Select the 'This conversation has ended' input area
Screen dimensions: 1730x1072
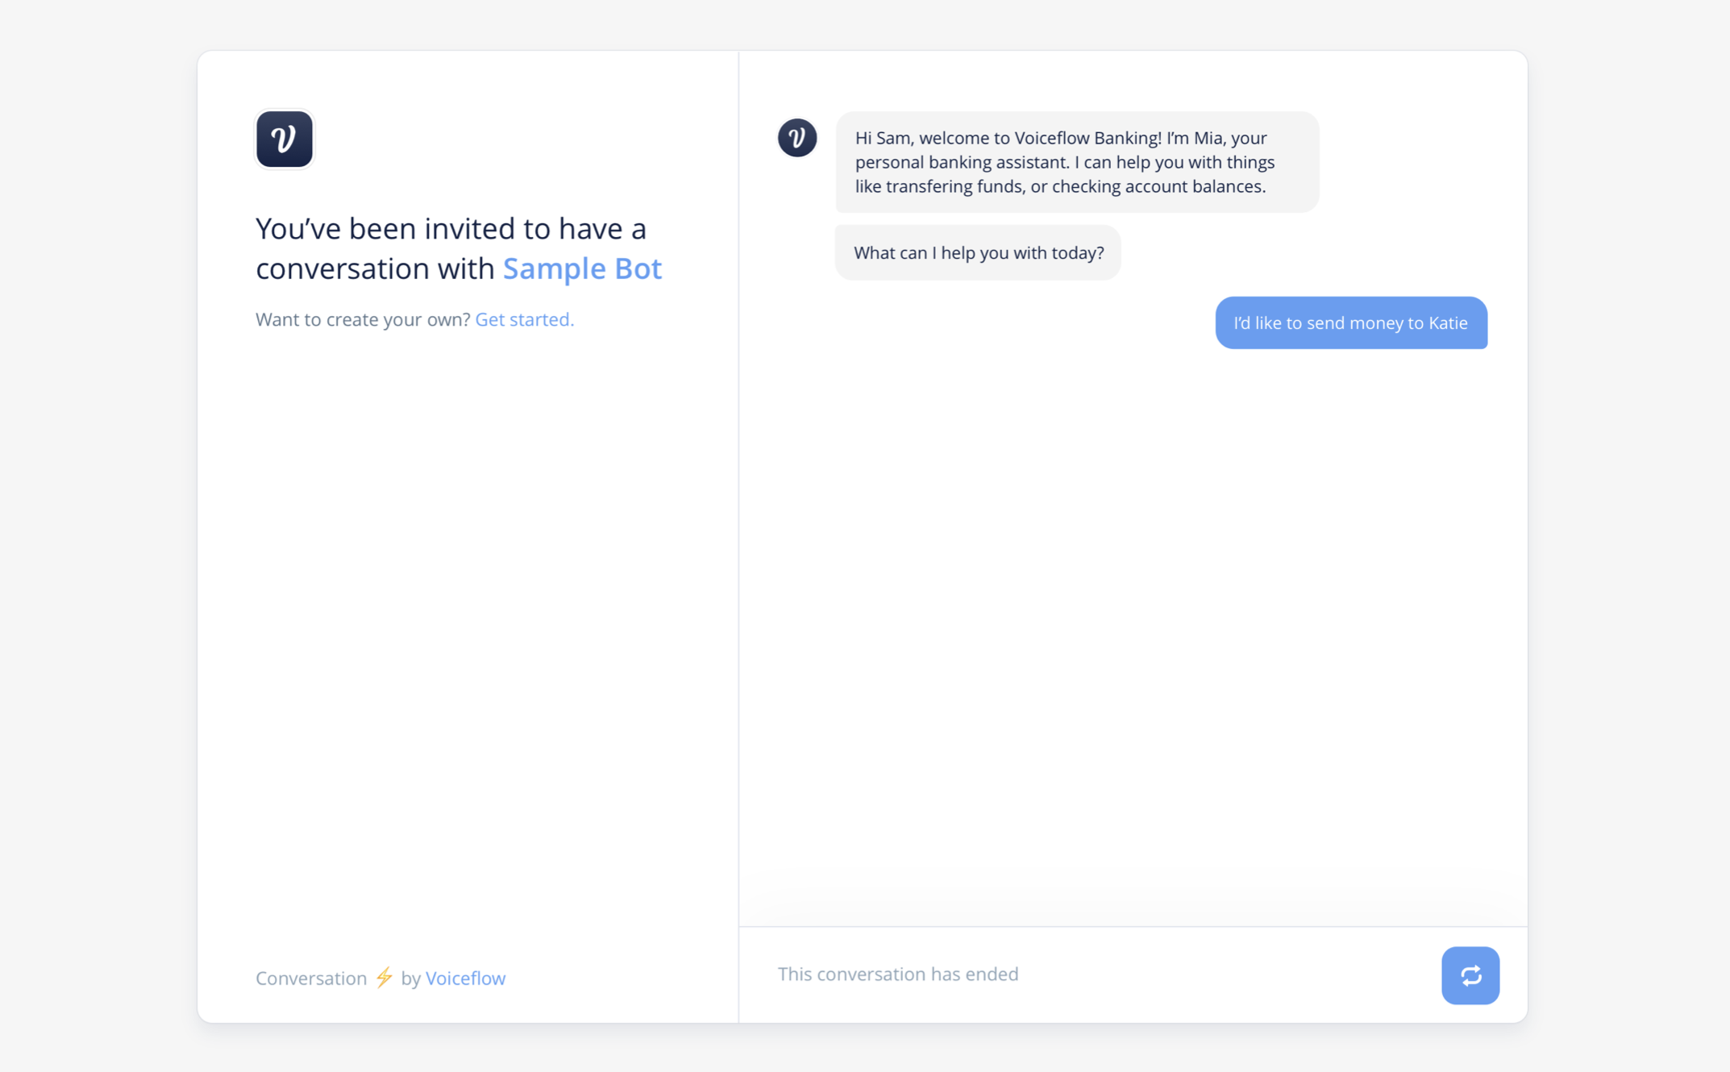pyautogui.click(x=898, y=974)
